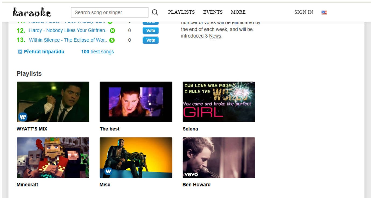Image resolution: width=371 pixels, height=198 pixels.
Task: Click the WYATT'S MIX title text
Action: (32, 129)
